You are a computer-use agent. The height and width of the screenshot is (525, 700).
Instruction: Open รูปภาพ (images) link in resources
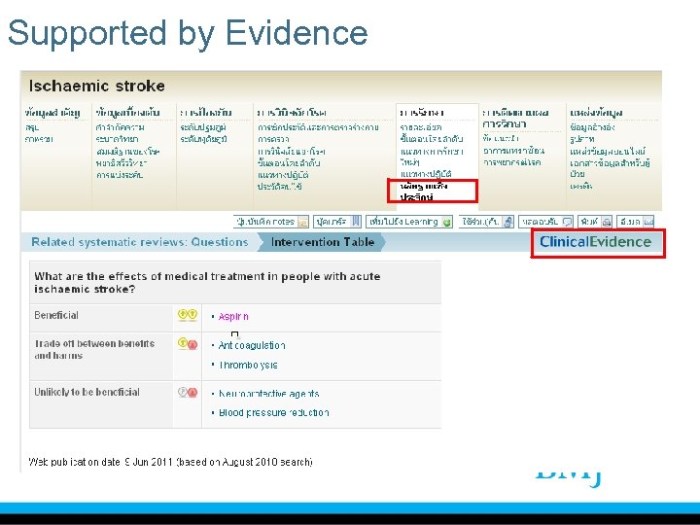click(x=581, y=139)
